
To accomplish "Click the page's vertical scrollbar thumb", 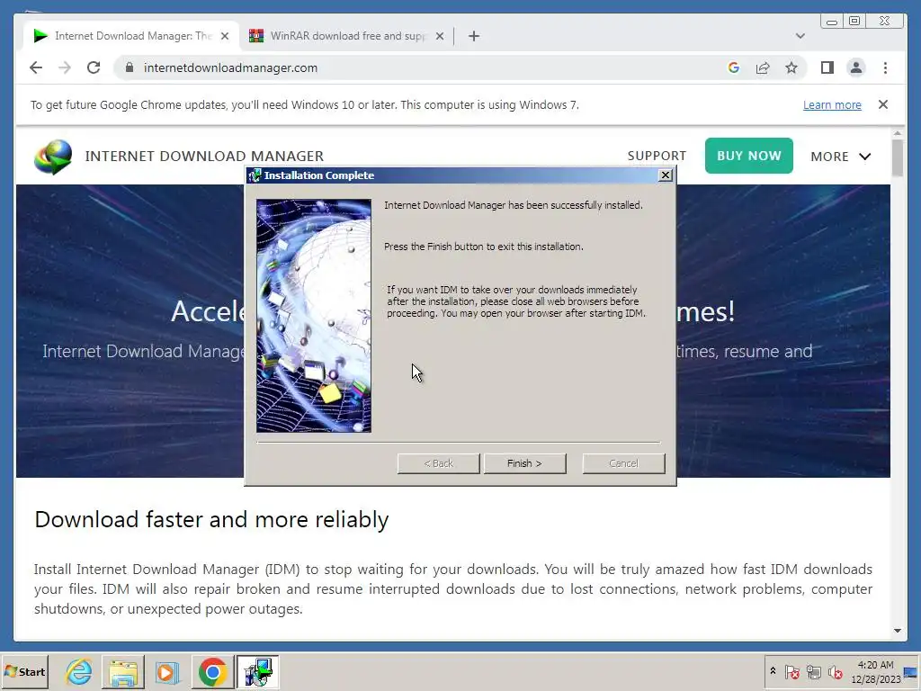I will point(897,157).
